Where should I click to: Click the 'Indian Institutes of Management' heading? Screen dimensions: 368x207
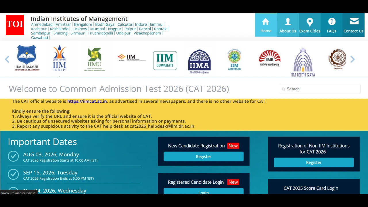click(79, 19)
